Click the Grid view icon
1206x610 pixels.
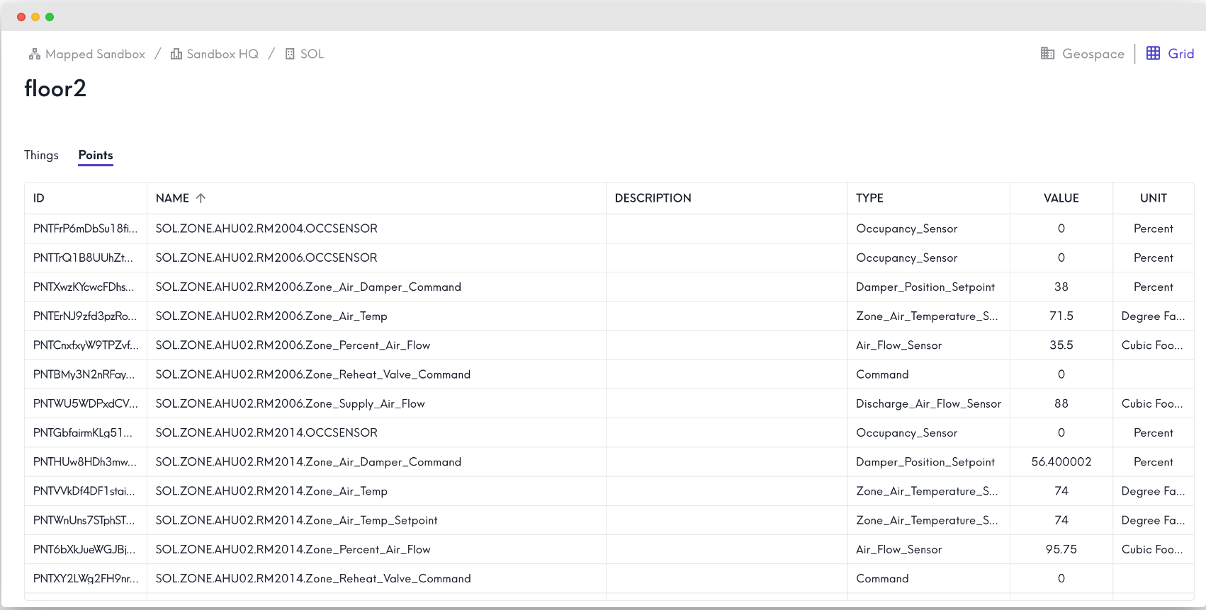click(x=1153, y=53)
